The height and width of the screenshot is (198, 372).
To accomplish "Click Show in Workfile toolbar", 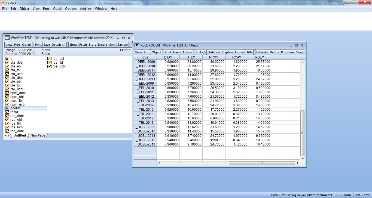I will (73, 45).
